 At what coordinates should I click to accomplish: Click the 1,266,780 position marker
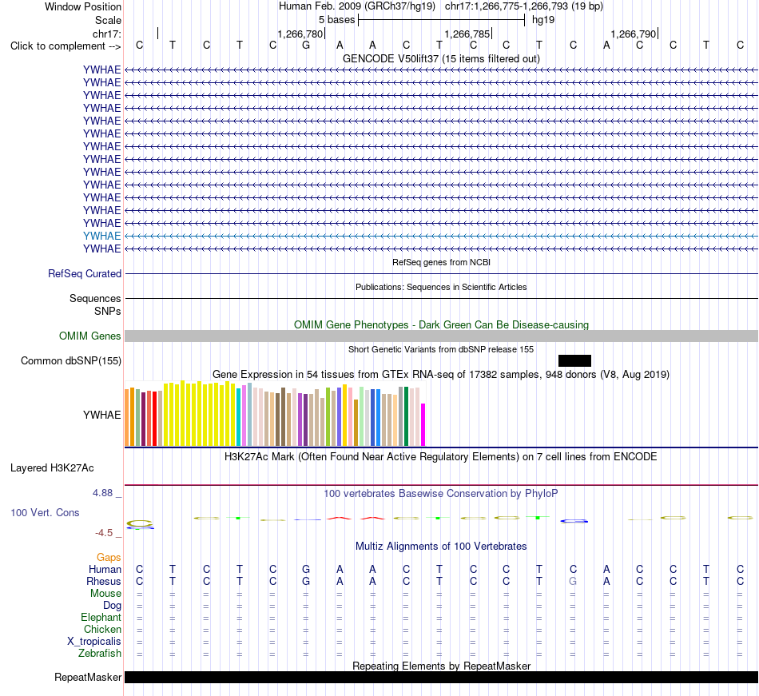(300, 34)
